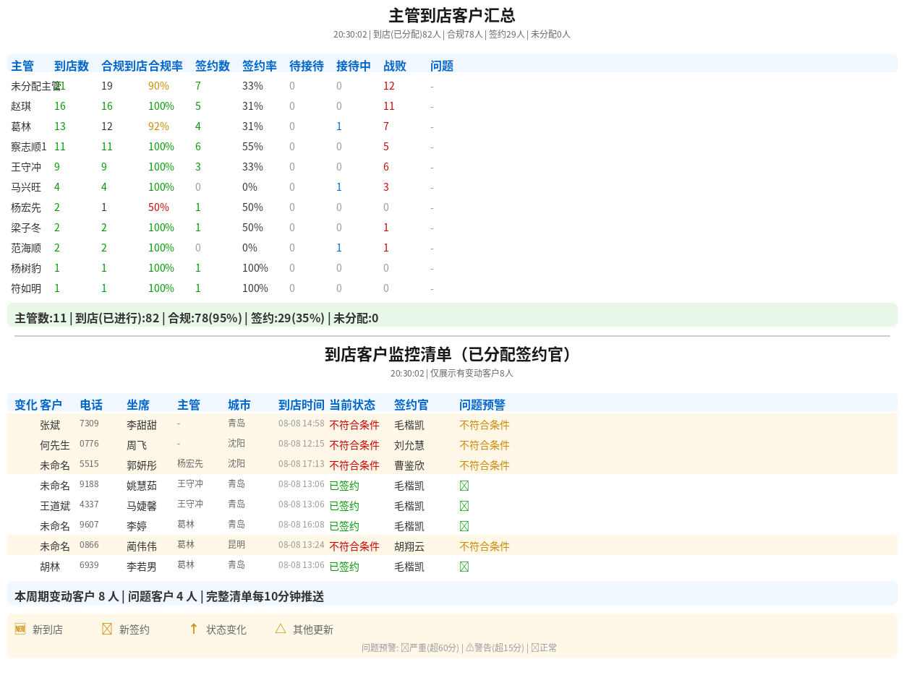Click the 问题 column header in summary table
This screenshot has height=688, width=904.
[x=442, y=66]
